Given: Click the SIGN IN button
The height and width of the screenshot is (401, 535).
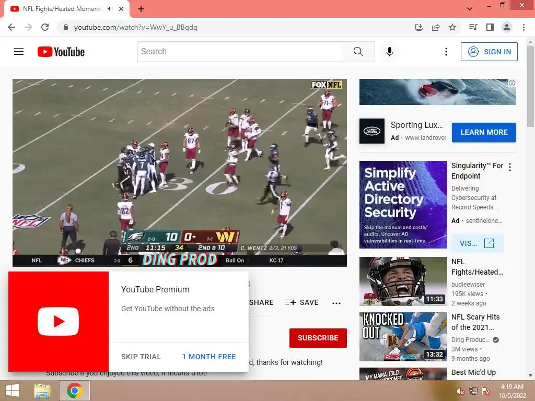Looking at the screenshot, I should click(x=489, y=52).
